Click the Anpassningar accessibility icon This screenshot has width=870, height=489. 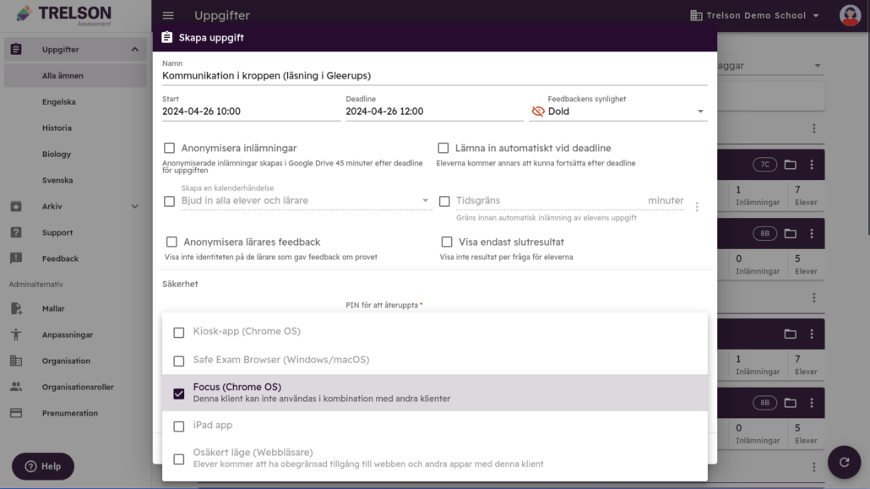point(16,335)
